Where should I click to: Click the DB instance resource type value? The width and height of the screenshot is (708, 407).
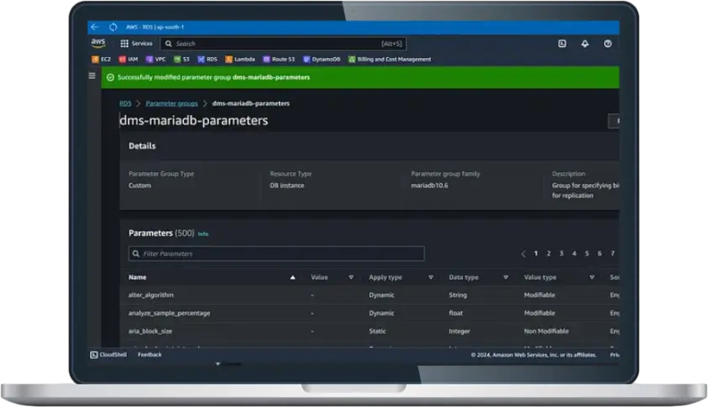(286, 185)
